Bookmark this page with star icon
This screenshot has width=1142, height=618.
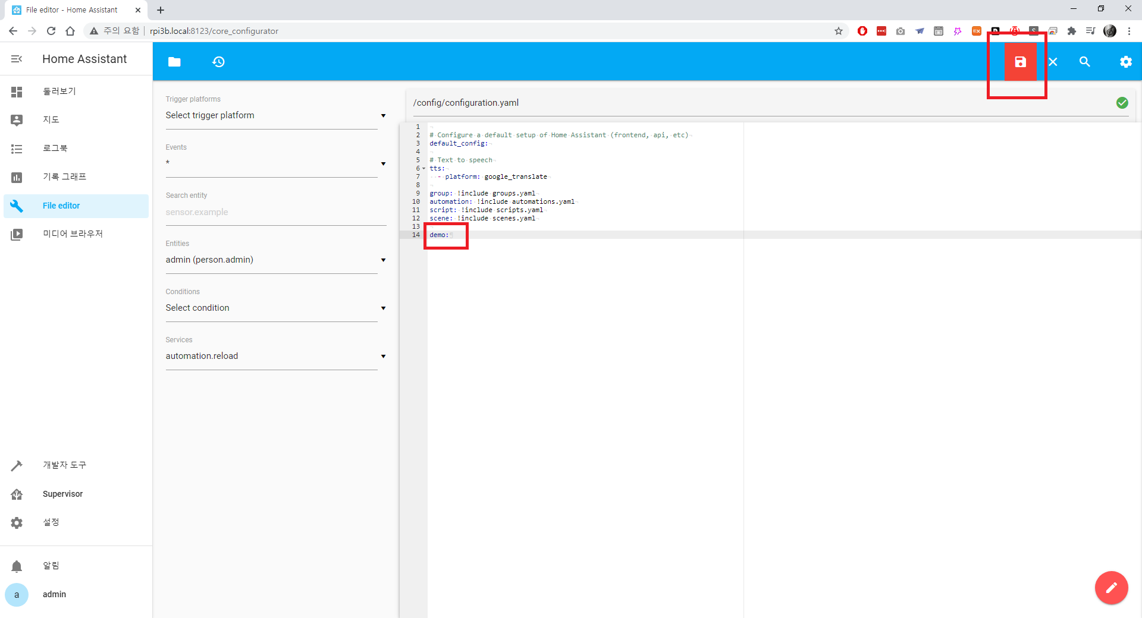coord(839,31)
